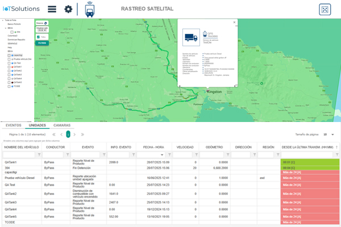Screen dimensions: 341x227
Task: Toggle the Tráfico checkbox on the map
Action: point(38,37)
